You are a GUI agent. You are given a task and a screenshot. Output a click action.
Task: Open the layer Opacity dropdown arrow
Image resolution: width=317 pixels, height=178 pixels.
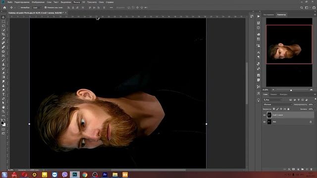315,104
